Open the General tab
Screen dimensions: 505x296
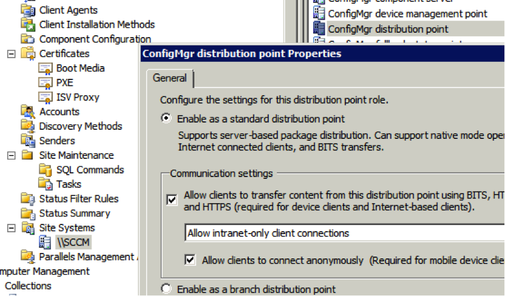point(170,78)
